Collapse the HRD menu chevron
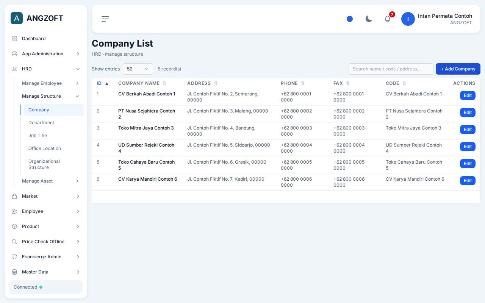485x303 pixels. 78,69
